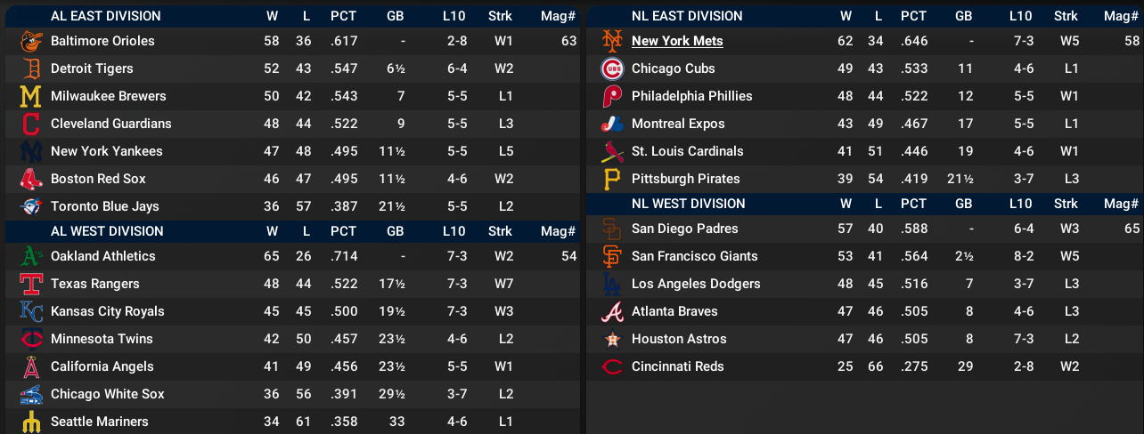Sort AL East by PCT column
1144x434 pixels.
pyautogui.click(x=343, y=16)
